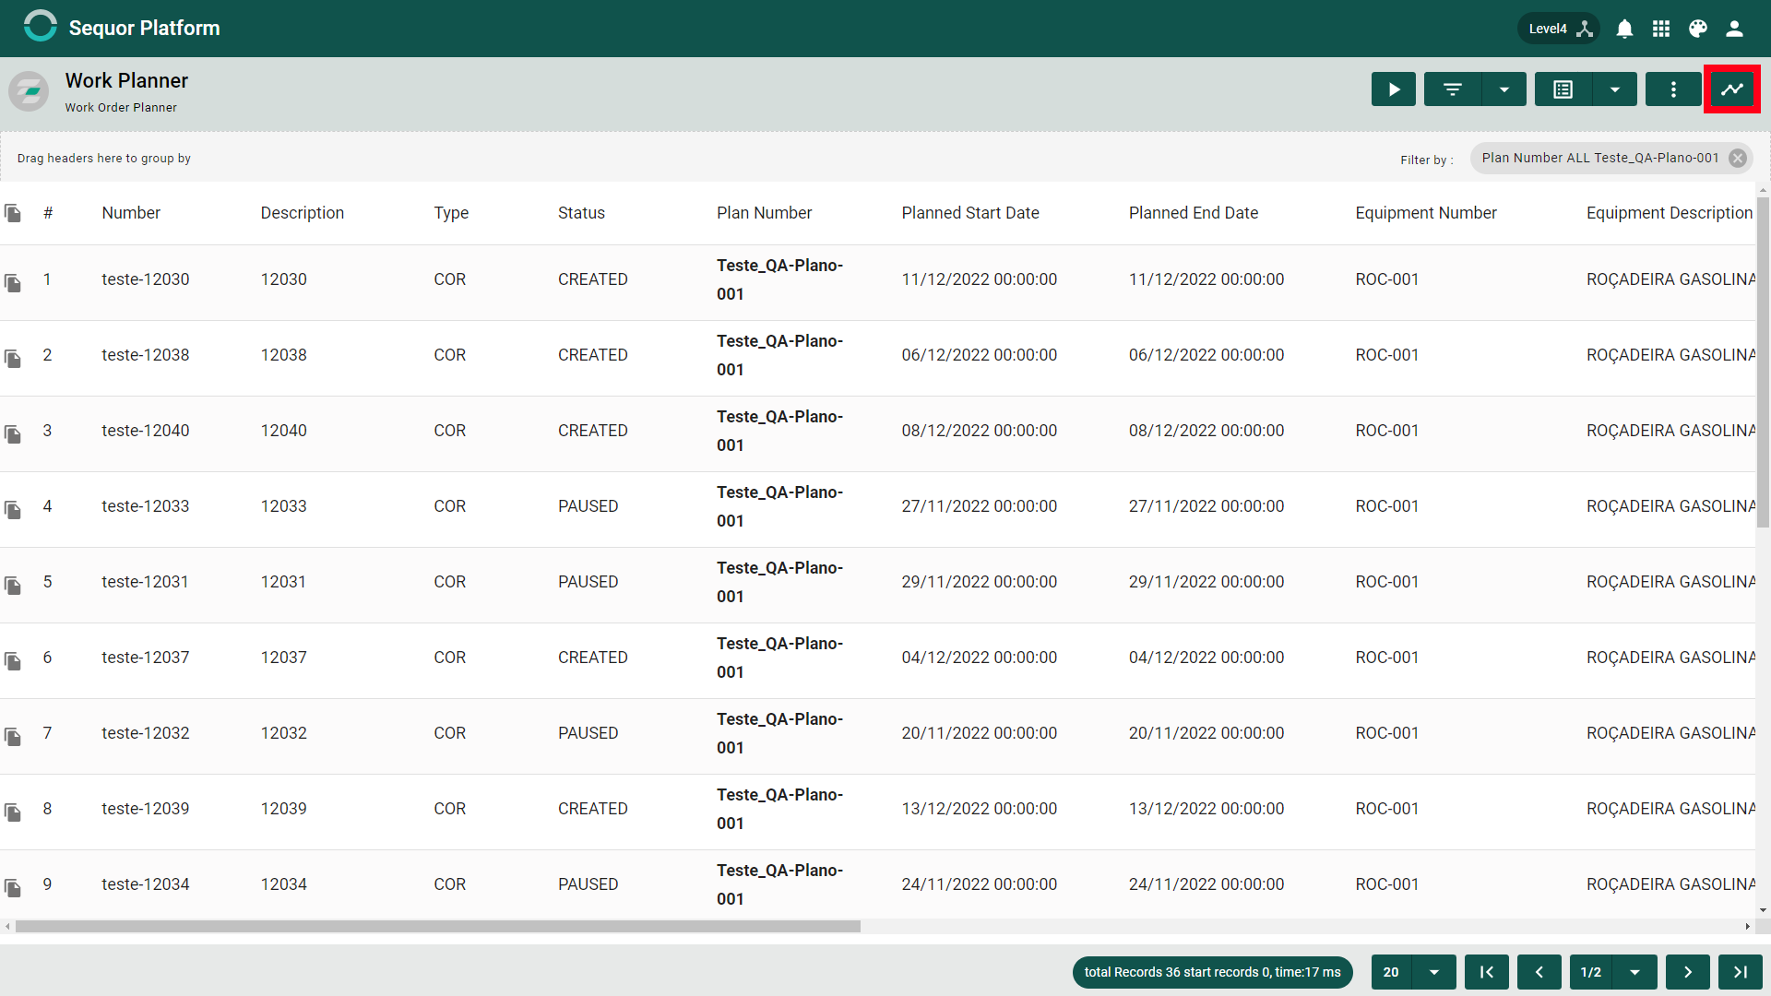Click scroll right arrow on horizontal scrollbar
The height and width of the screenshot is (996, 1771).
(1747, 926)
